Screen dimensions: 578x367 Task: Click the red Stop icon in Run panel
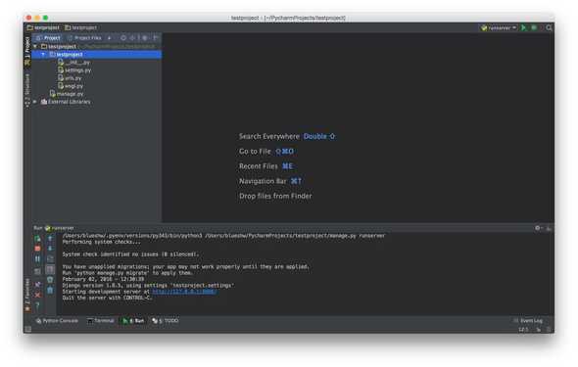(x=37, y=249)
